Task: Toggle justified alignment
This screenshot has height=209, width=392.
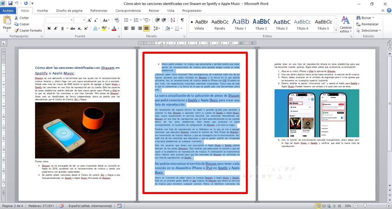Action: 146,28
